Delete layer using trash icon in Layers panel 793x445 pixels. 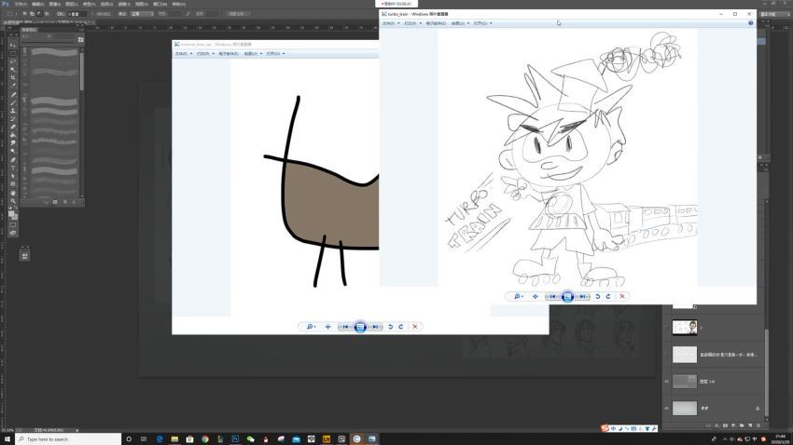pyautogui.click(x=758, y=425)
